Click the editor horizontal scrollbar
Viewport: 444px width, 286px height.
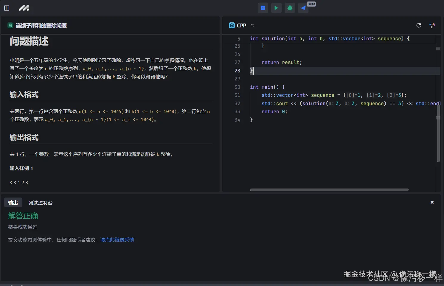point(329,189)
